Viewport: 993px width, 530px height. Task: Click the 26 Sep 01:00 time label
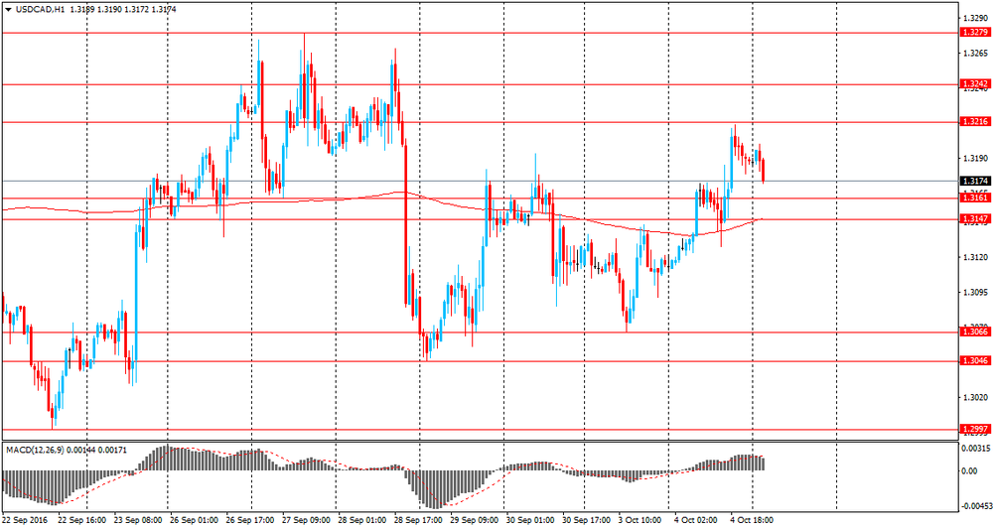click(195, 520)
